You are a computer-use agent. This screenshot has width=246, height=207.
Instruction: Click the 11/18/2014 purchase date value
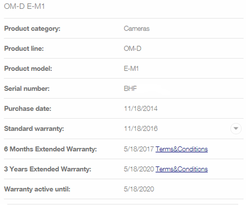(x=140, y=108)
